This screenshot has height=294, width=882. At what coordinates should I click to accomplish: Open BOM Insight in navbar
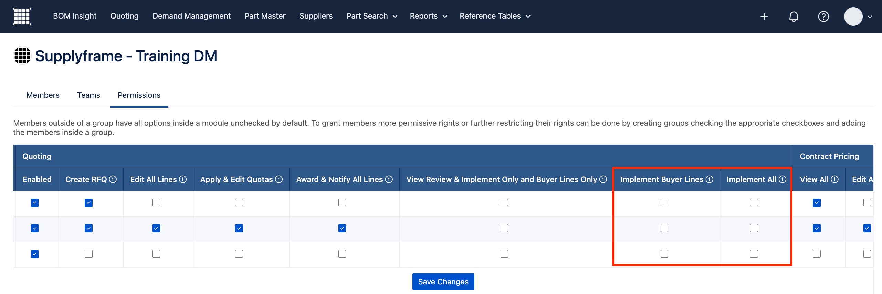pos(75,16)
